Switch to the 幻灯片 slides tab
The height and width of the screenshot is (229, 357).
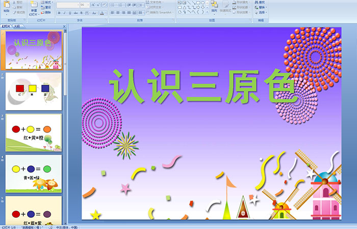(x=6, y=27)
